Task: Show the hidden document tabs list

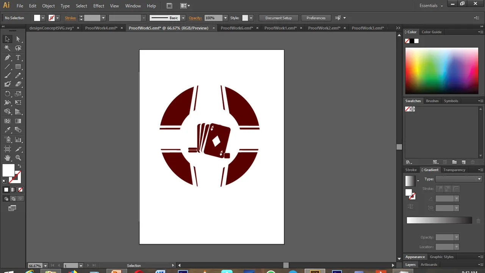Action: pos(398,28)
